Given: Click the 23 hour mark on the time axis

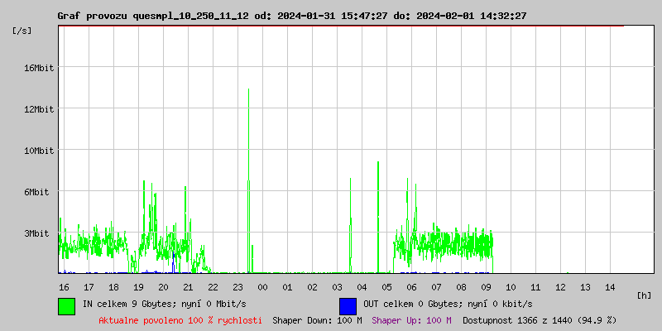Looking at the screenshot, I should coord(237,287).
